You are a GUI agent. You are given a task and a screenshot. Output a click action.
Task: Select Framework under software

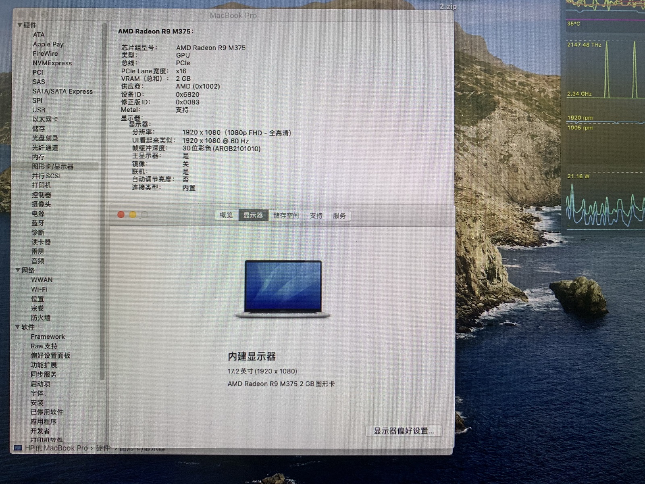click(x=48, y=336)
